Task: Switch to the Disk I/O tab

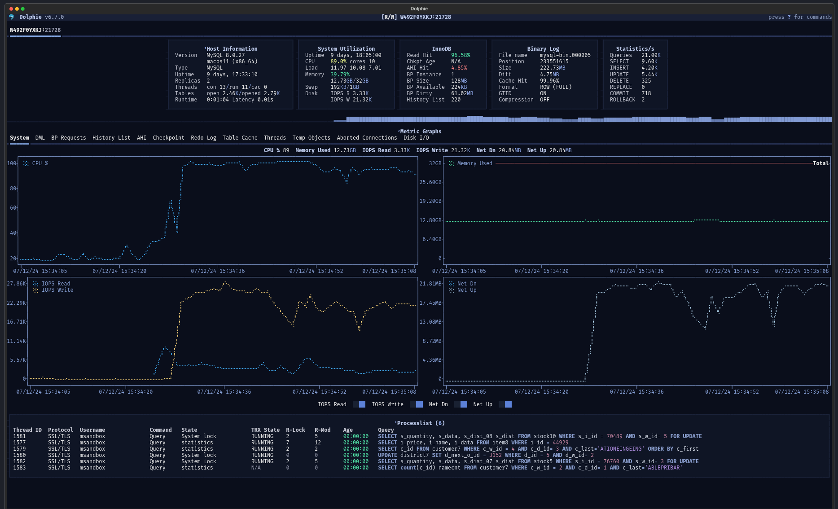Action: click(x=416, y=138)
